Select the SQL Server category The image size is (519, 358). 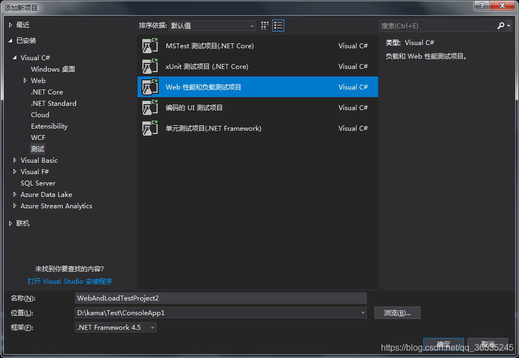point(37,183)
